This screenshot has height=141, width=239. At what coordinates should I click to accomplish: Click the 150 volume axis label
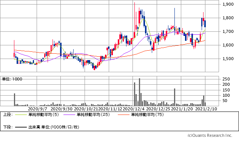point(226,90)
